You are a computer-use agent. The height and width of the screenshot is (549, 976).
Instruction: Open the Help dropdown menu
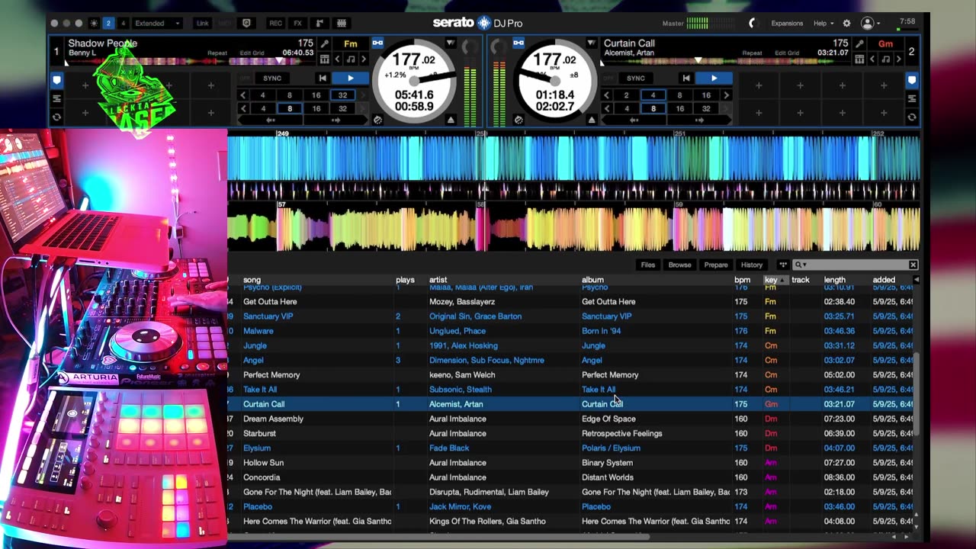(825, 23)
